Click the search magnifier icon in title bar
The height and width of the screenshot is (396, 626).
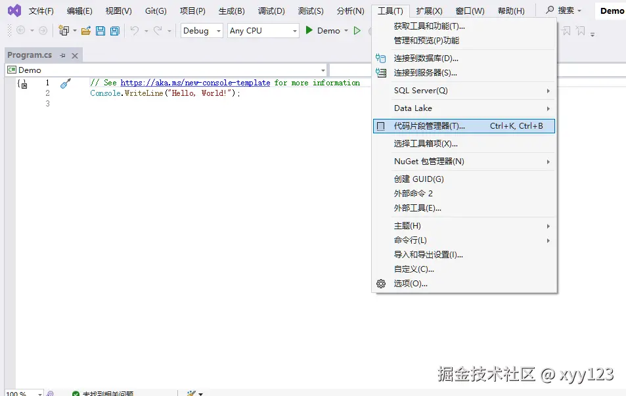(550, 10)
